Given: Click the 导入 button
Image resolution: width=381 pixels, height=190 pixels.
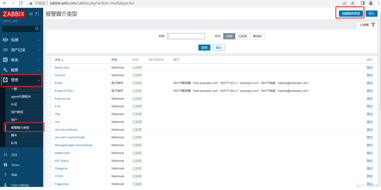Looking at the screenshot, I should pos(371,13).
